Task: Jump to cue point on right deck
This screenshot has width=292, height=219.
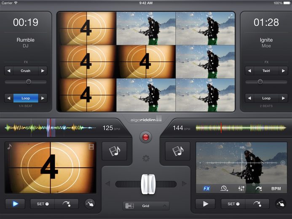Action: [x=257, y=204]
